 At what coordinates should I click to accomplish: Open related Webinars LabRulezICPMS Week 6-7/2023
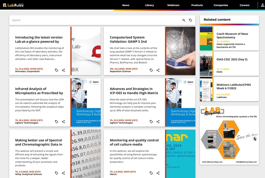click(x=234, y=86)
